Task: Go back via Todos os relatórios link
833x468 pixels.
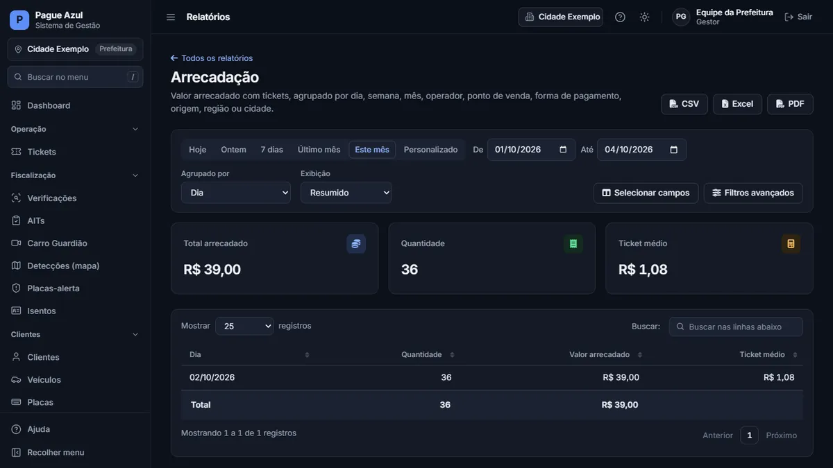Action: coord(212,58)
